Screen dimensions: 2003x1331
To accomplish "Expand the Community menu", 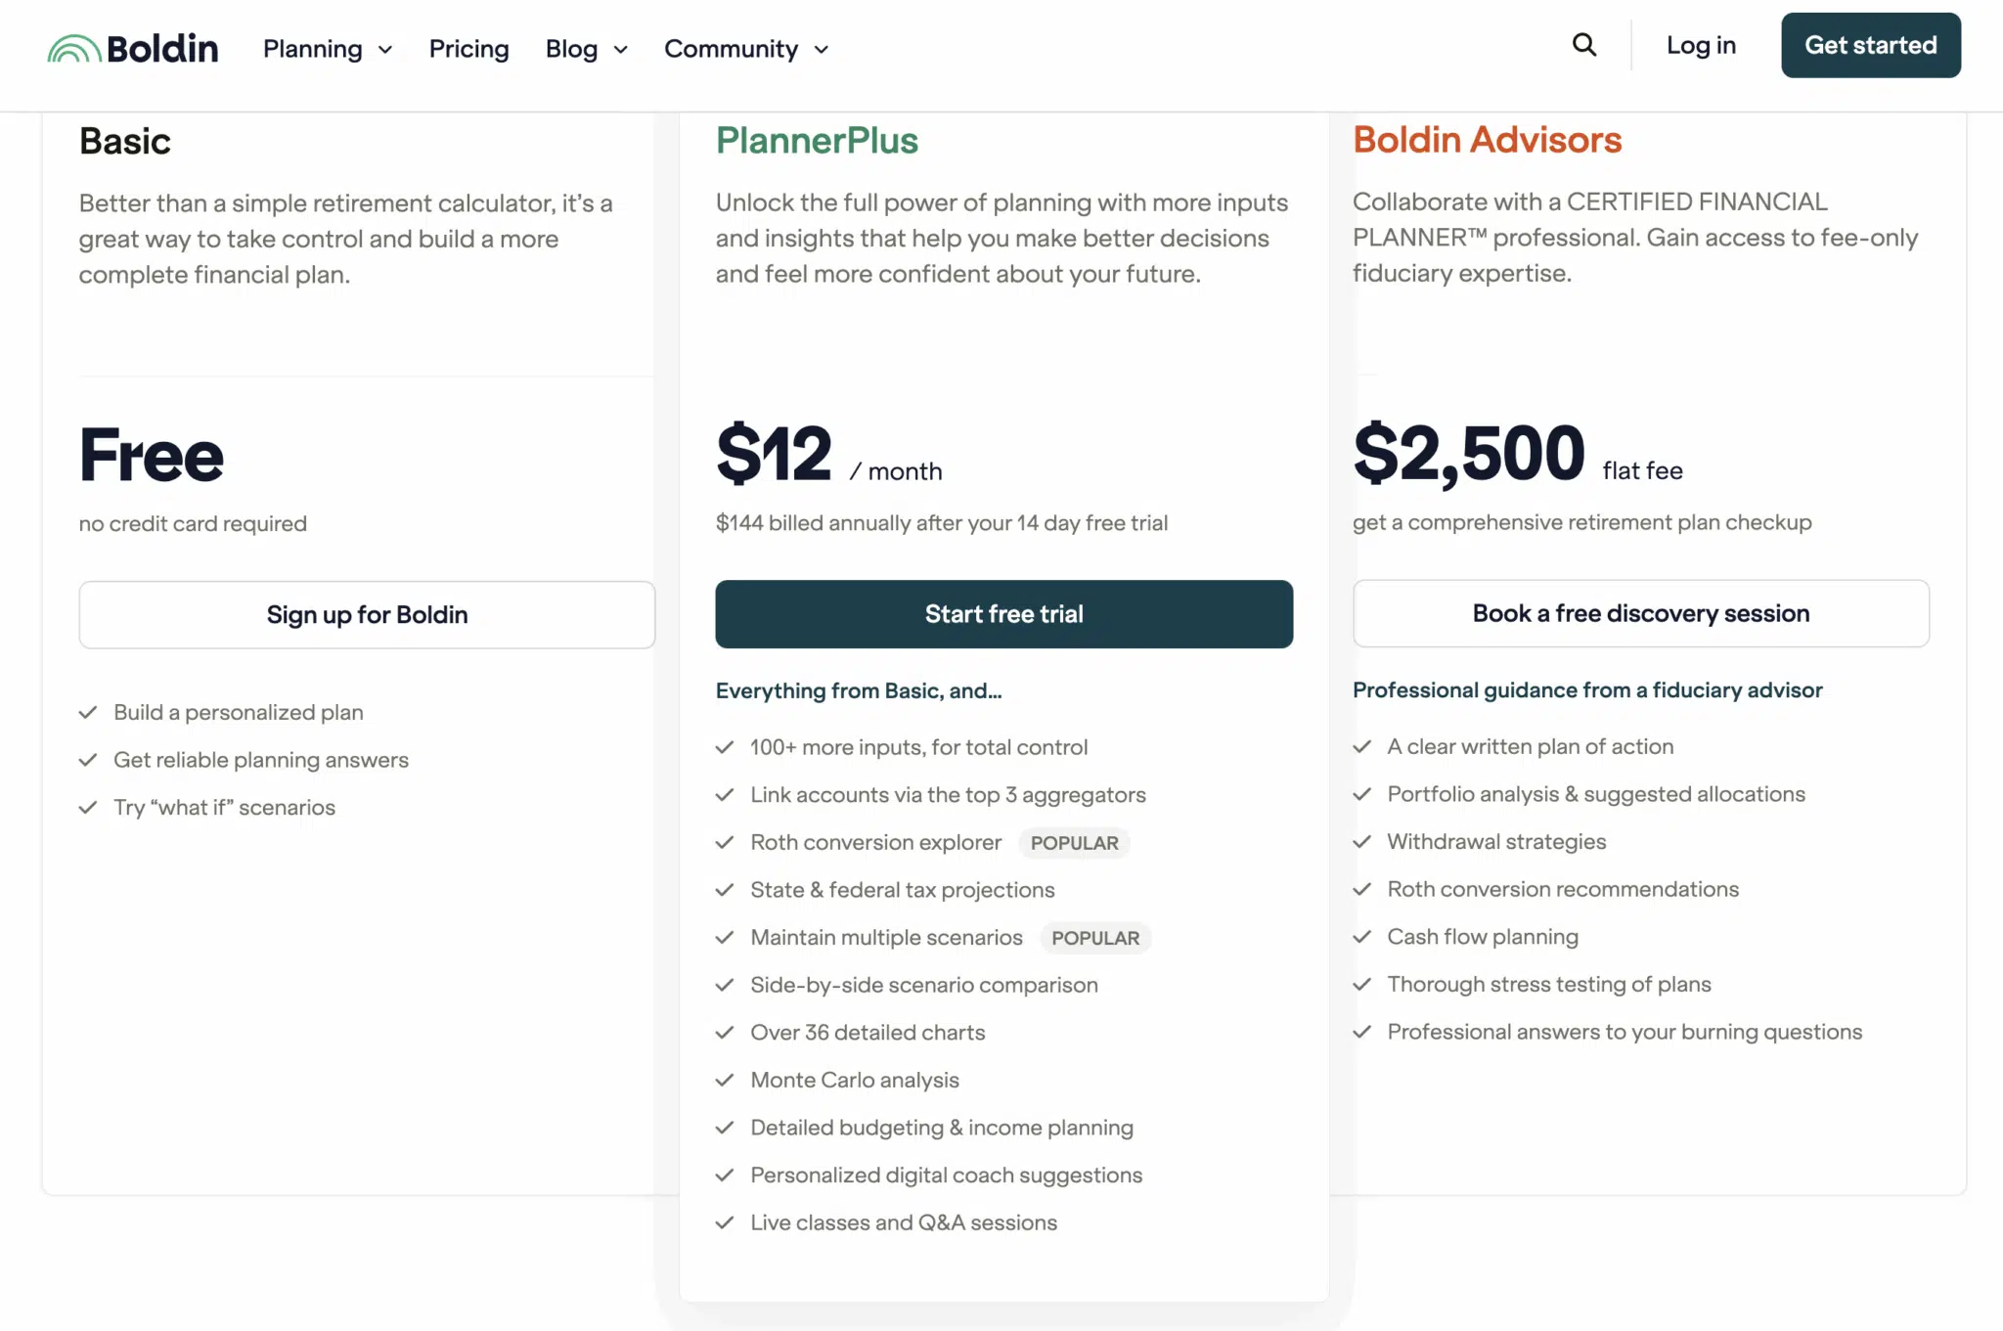I will [745, 49].
